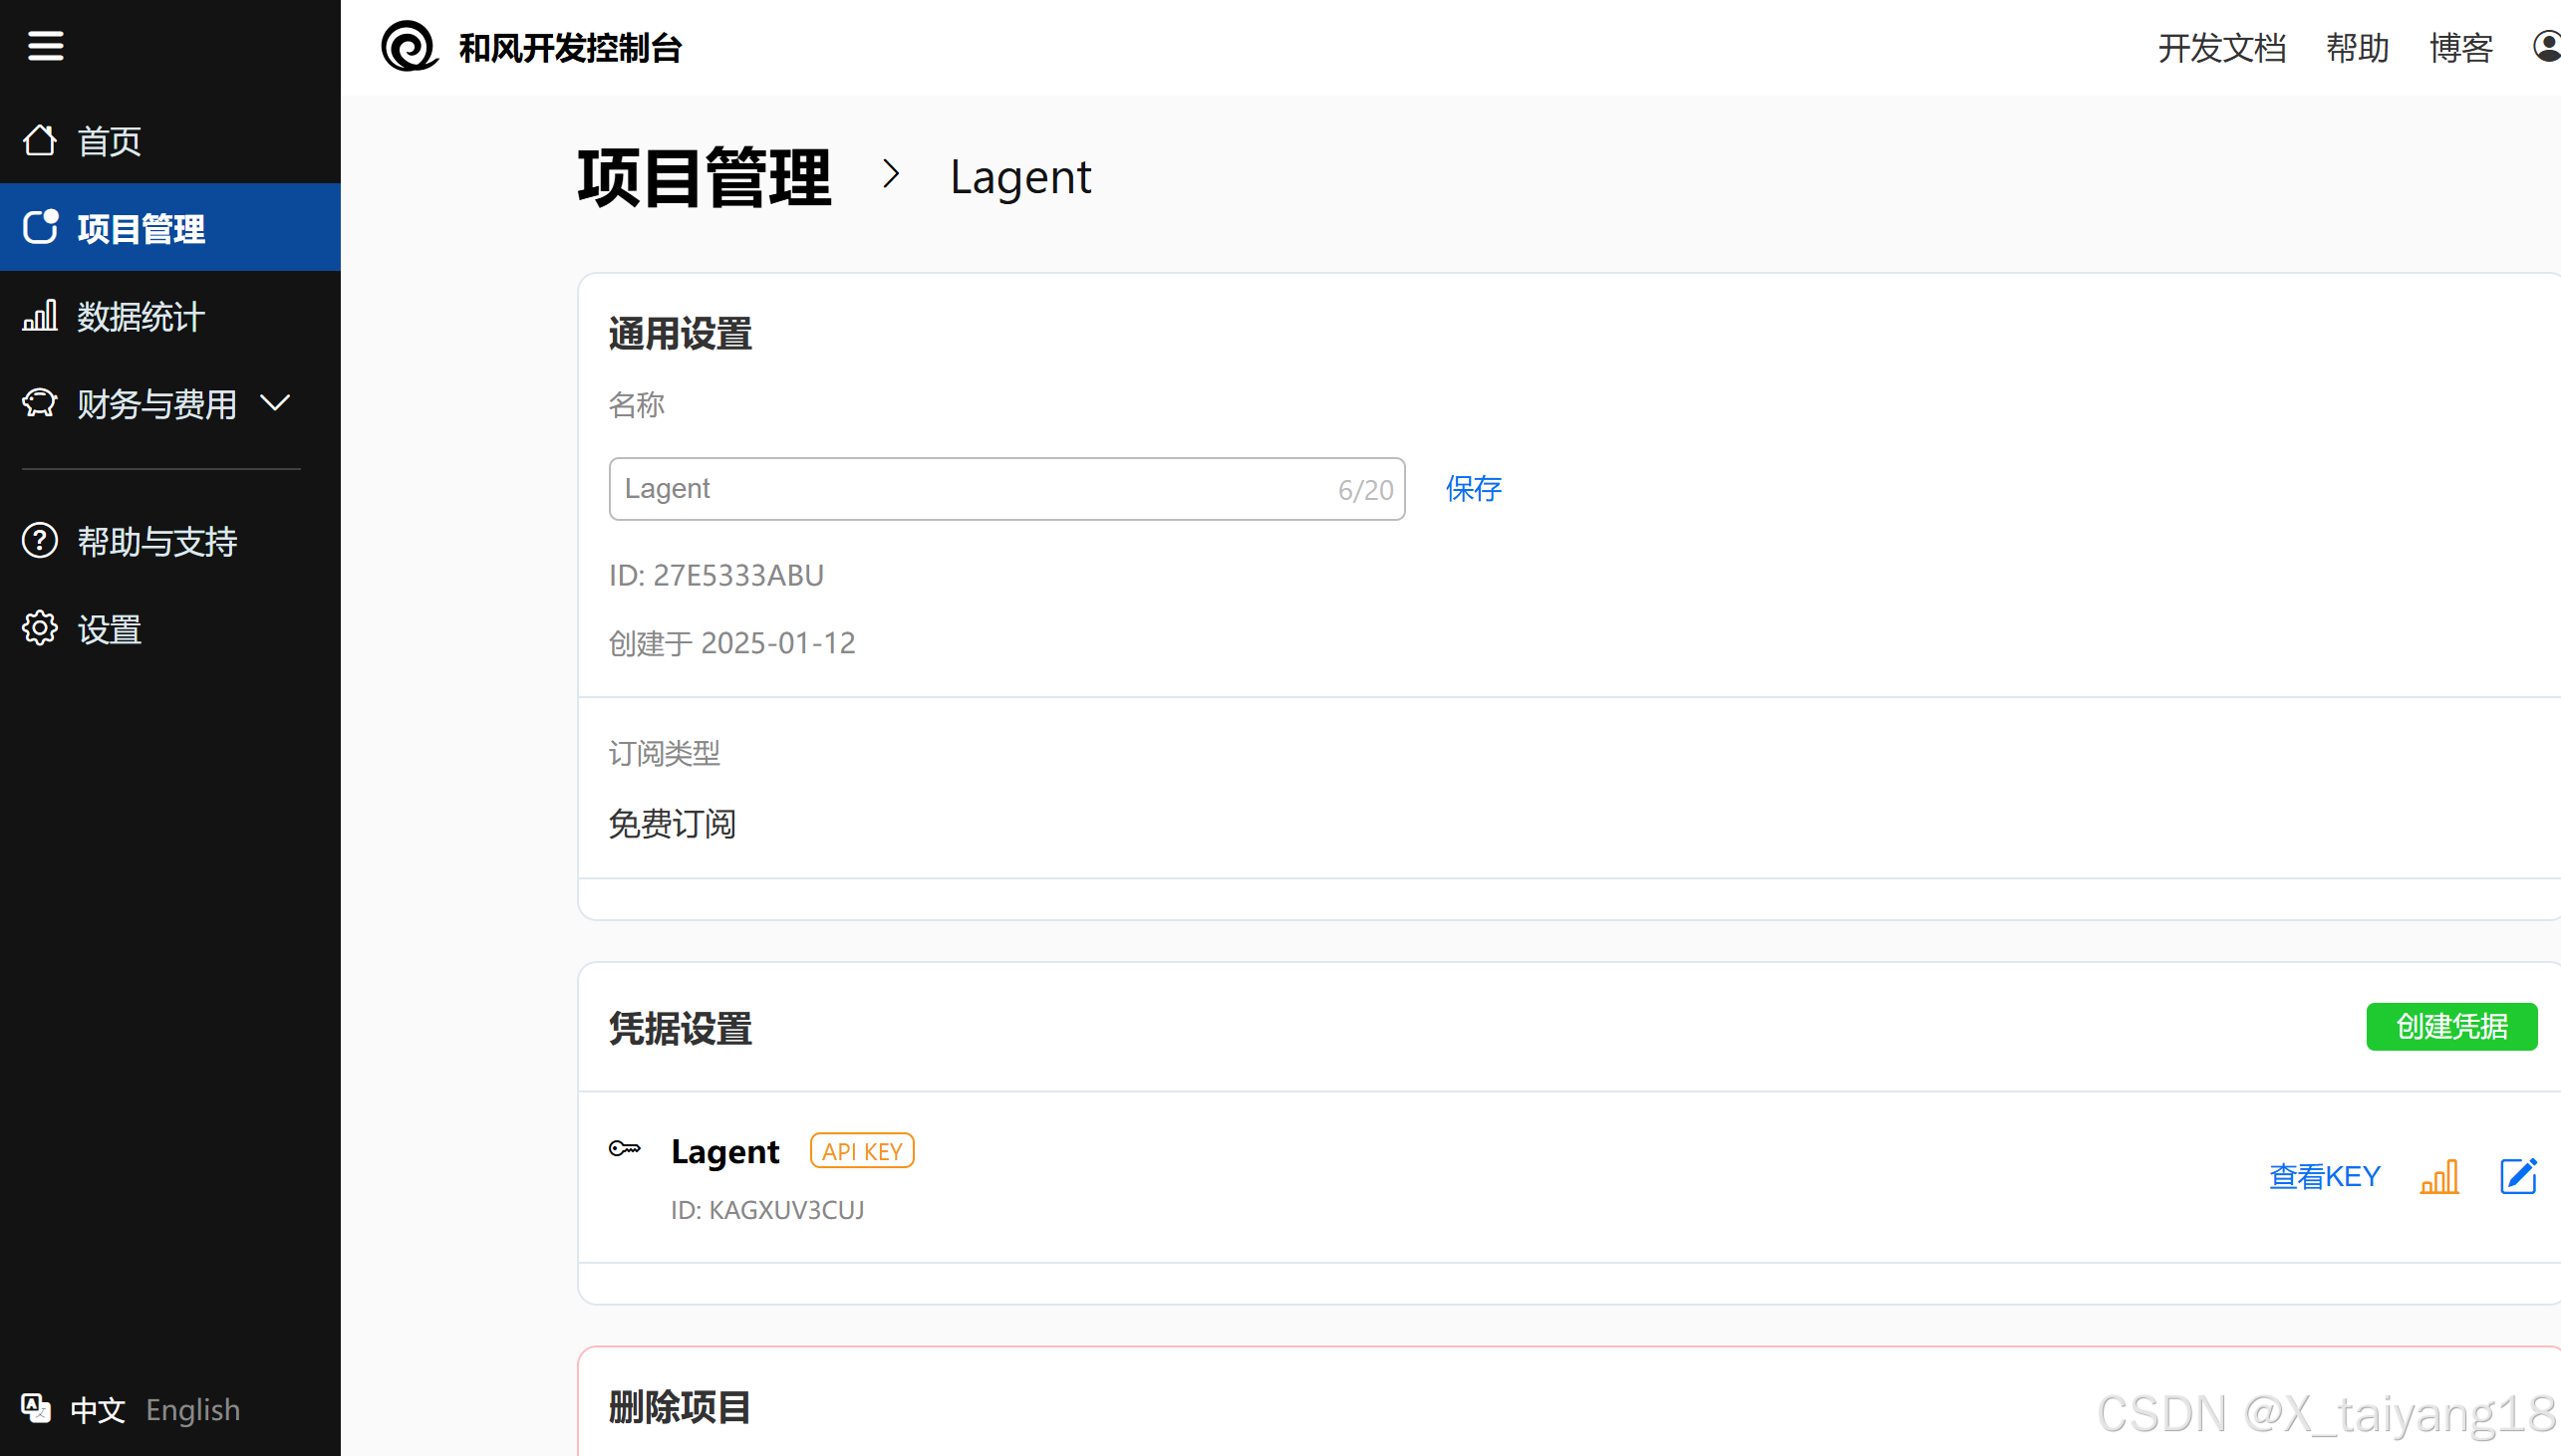Select 中文 language option
The image size is (2561, 1456).
[x=97, y=1409]
